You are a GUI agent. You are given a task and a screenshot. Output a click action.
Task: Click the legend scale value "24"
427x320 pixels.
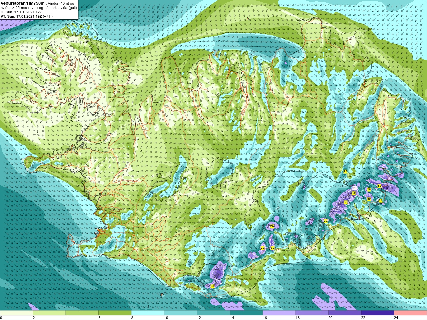(x=396, y=318)
